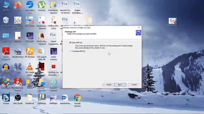Viewport: 204px width, 114px height.
Task: Click the 'Package Set' heading text
Action: pyautogui.click(x=70, y=32)
